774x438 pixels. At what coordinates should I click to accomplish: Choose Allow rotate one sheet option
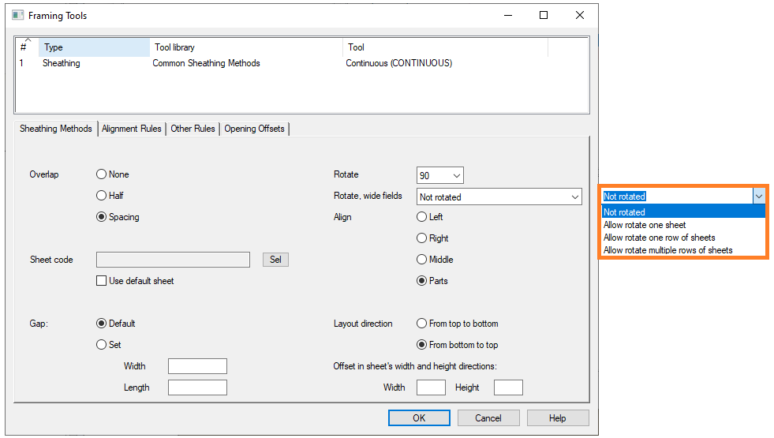645,225
